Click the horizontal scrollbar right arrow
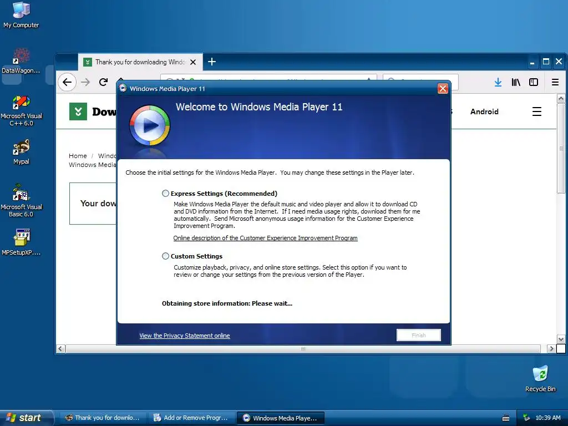Screen dimensions: 568x426 551,348
